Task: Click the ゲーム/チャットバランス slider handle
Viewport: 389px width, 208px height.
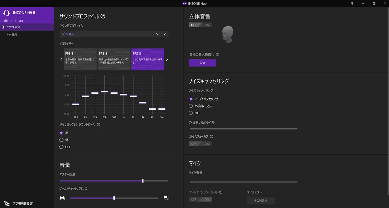Action: coord(114,198)
